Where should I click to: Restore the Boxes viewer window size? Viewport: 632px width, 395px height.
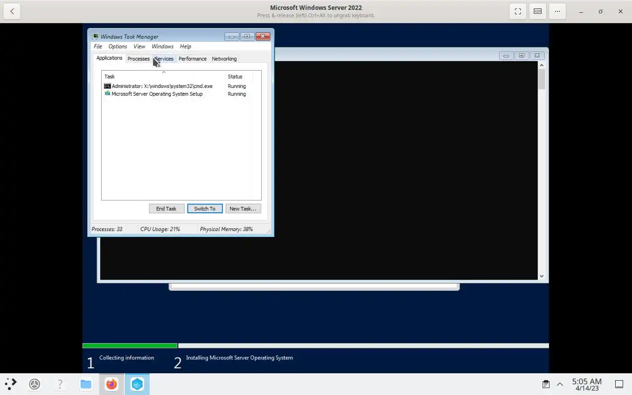coord(601,11)
